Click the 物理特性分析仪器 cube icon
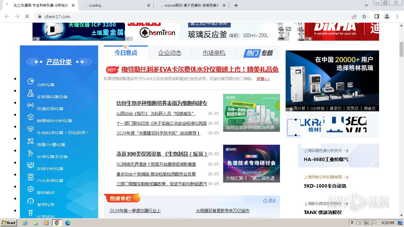 pos(31,117)
